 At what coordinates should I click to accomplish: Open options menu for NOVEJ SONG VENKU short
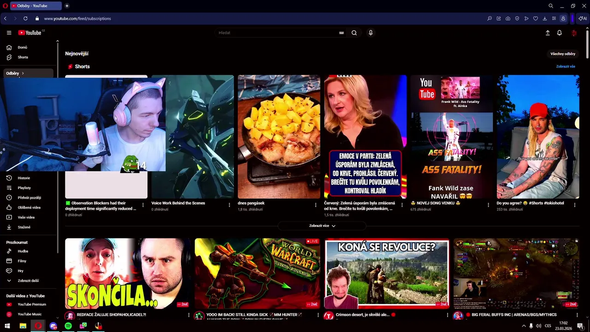tap(489, 205)
